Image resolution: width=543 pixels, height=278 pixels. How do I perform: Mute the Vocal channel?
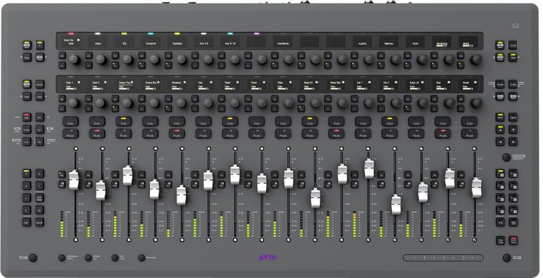(x=468, y=135)
